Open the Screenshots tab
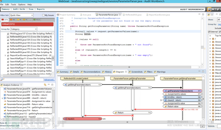The width and height of the screenshot is (221, 130). (136, 72)
